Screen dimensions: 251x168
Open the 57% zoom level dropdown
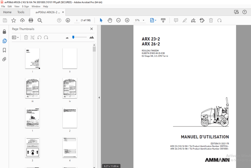(x=139, y=20)
